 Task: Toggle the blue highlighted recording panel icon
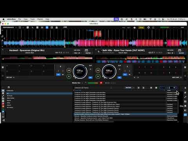pyautogui.click(x=47, y=27)
